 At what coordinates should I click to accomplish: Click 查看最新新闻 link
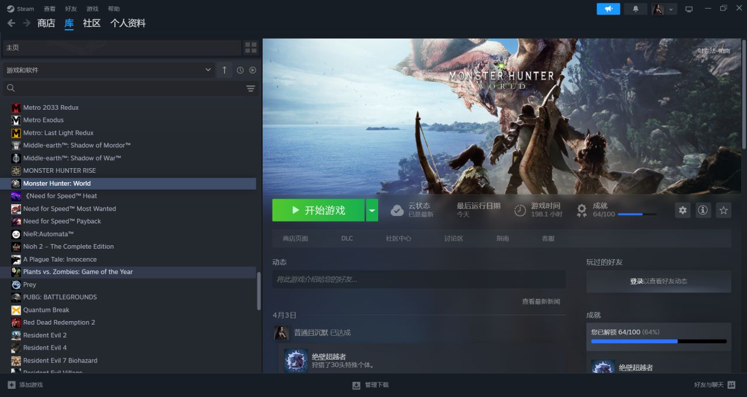(540, 301)
